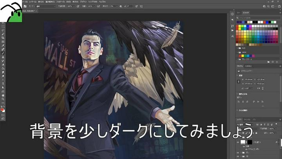This screenshot has width=282, height=159.
Task: Expand the RGB swatch folder
Action: point(238,48)
